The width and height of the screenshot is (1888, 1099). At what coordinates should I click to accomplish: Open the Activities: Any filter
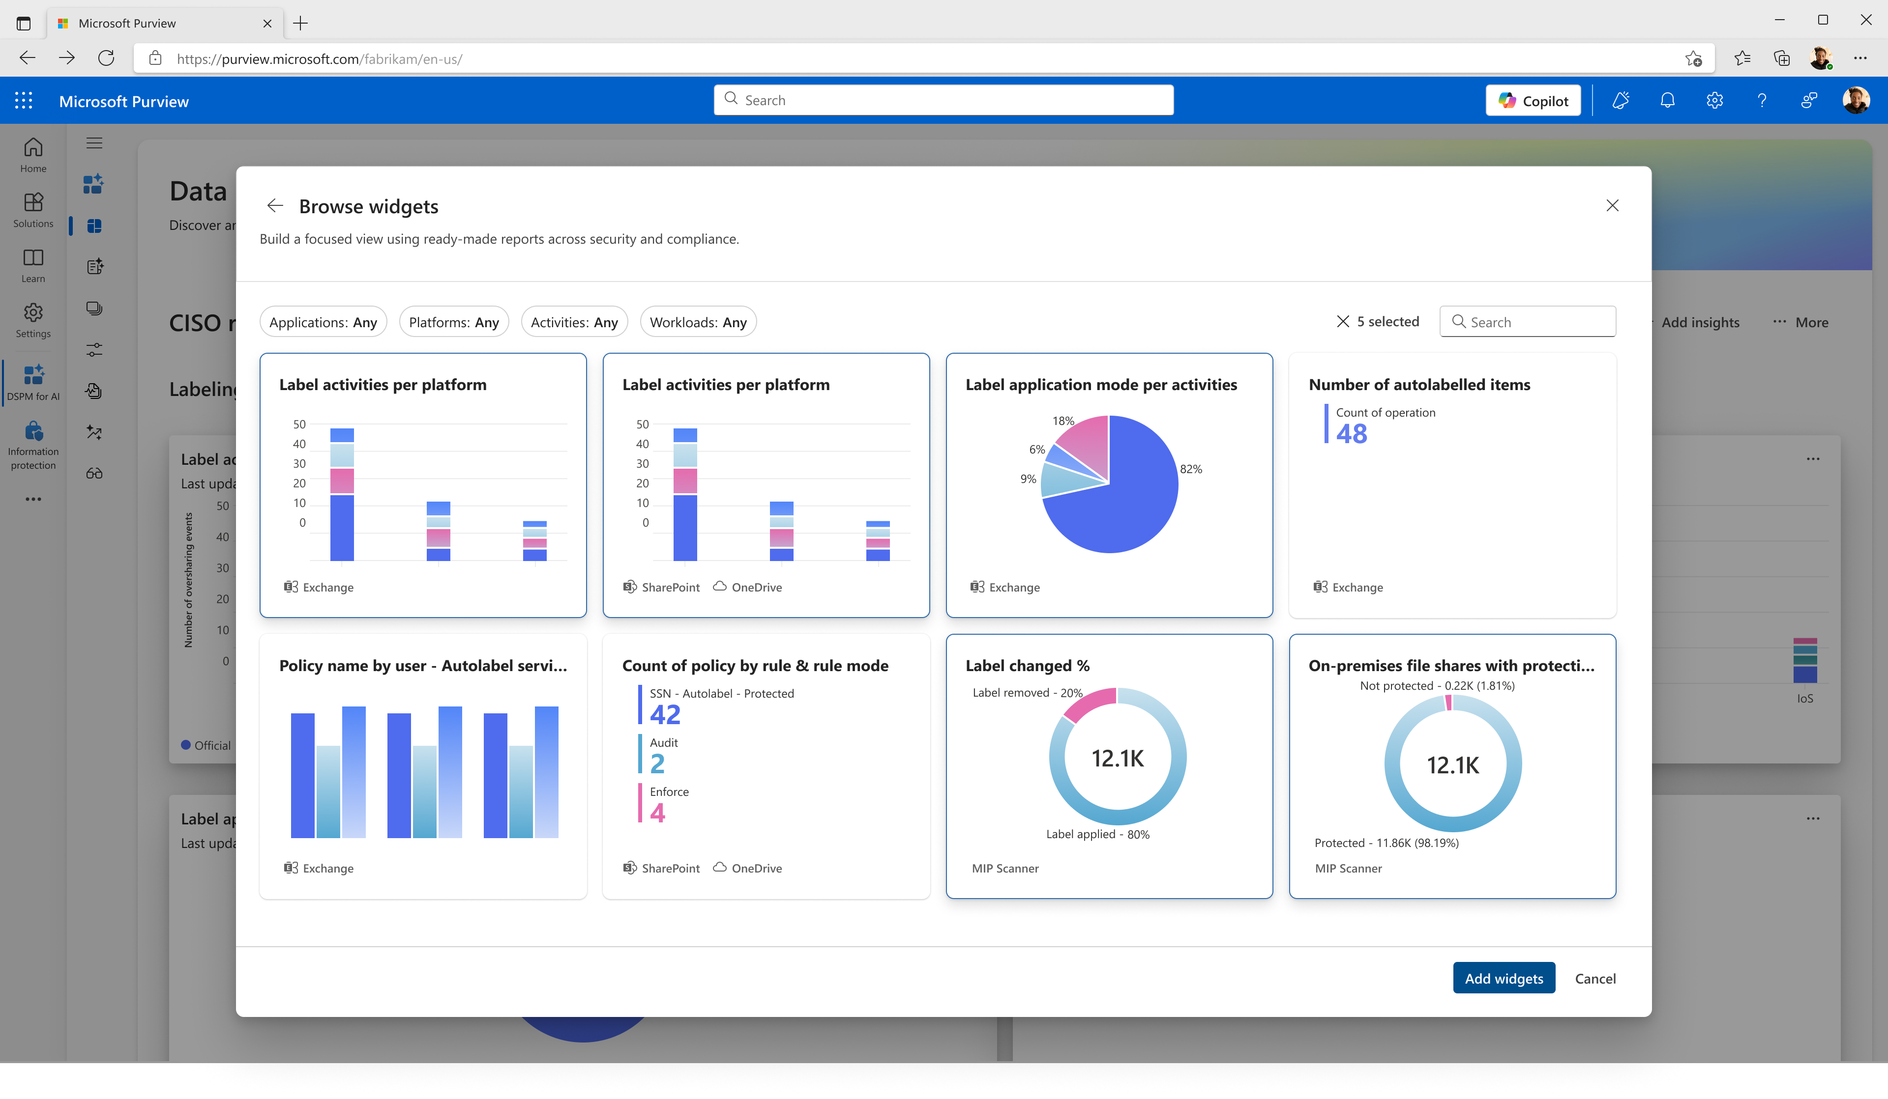coord(575,322)
